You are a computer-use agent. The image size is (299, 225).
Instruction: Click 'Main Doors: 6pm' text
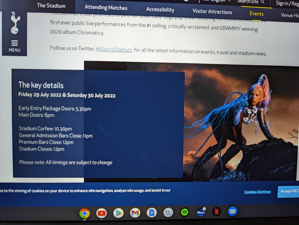[36, 115]
